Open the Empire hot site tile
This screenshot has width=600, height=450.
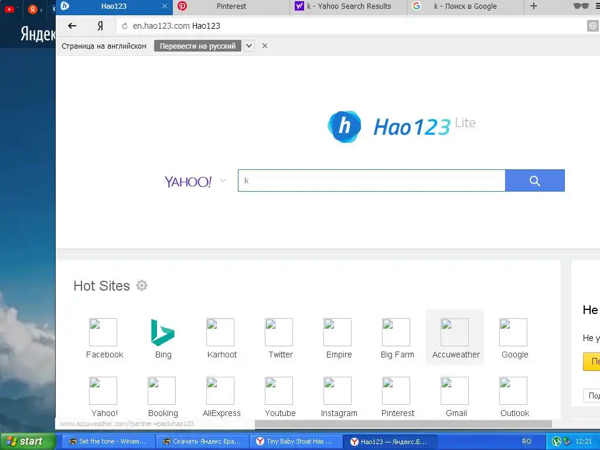pyautogui.click(x=339, y=338)
